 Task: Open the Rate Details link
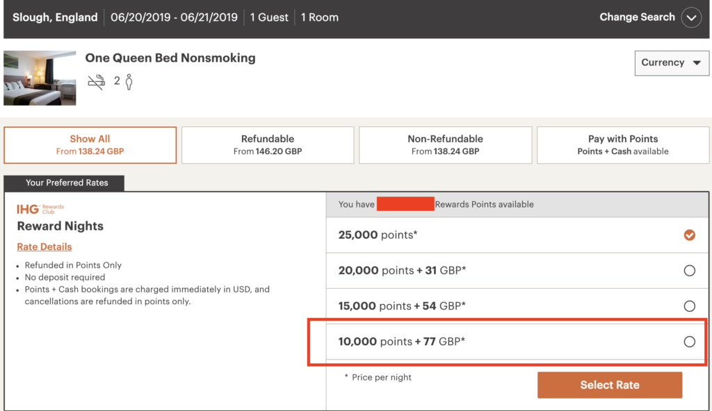pos(44,246)
